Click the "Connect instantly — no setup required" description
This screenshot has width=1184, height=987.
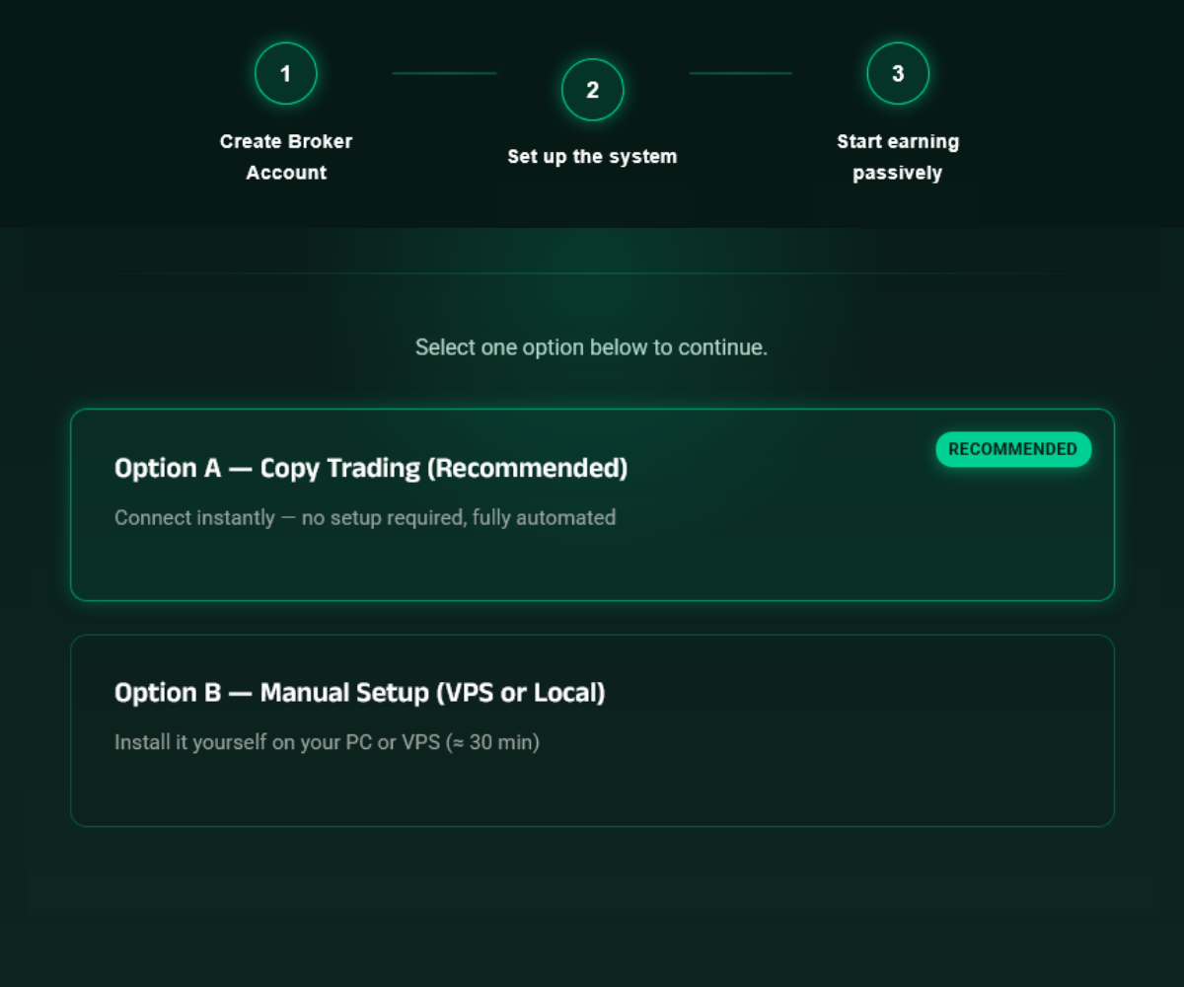[365, 517]
